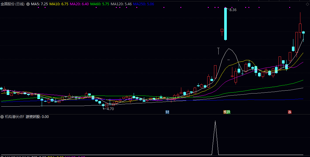The height and width of the screenshot is (157, 310).
Task: Click the diamond icon at the chart's top-right corner
Action: 307,4
